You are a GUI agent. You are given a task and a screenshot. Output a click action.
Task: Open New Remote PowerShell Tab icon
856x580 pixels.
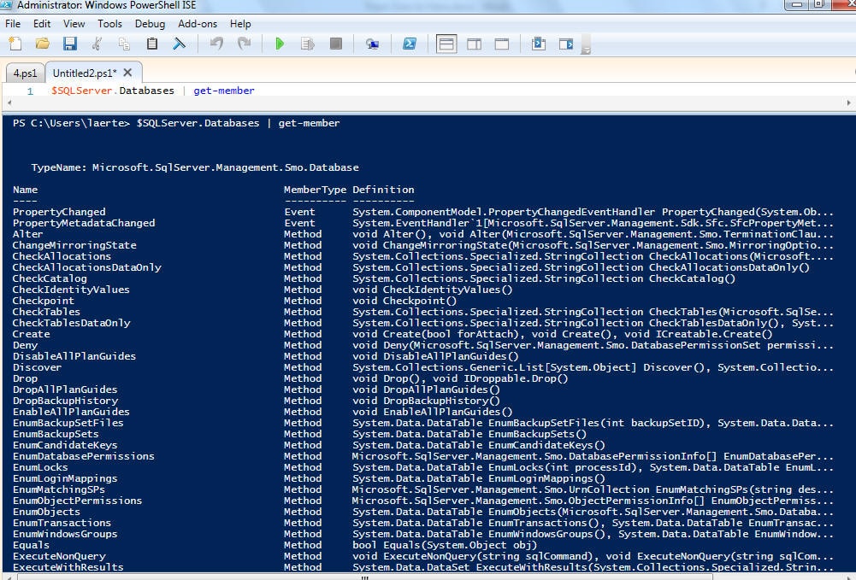pyautogui.click(x=372, y=44)
